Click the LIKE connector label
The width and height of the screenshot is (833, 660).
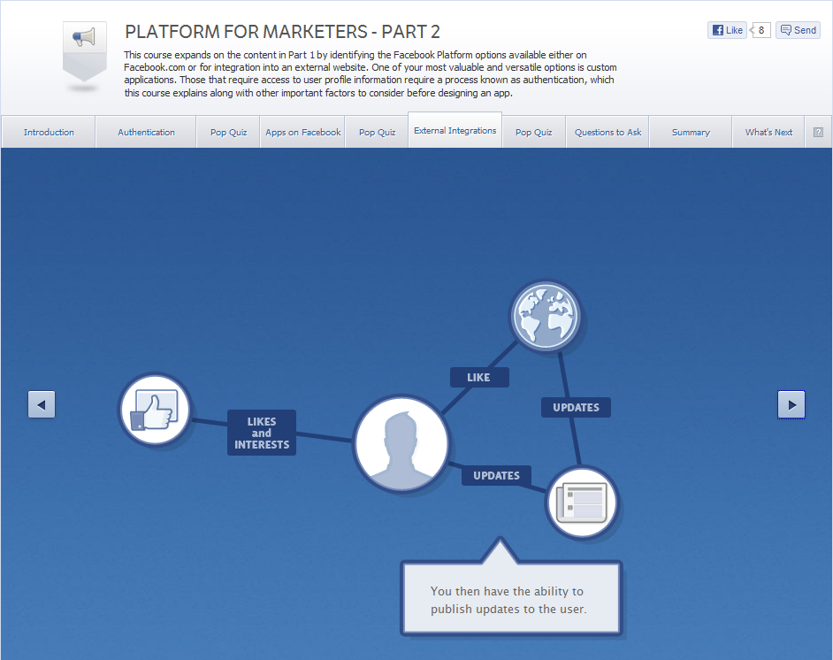pyautogui.click(x=479, y=377)
